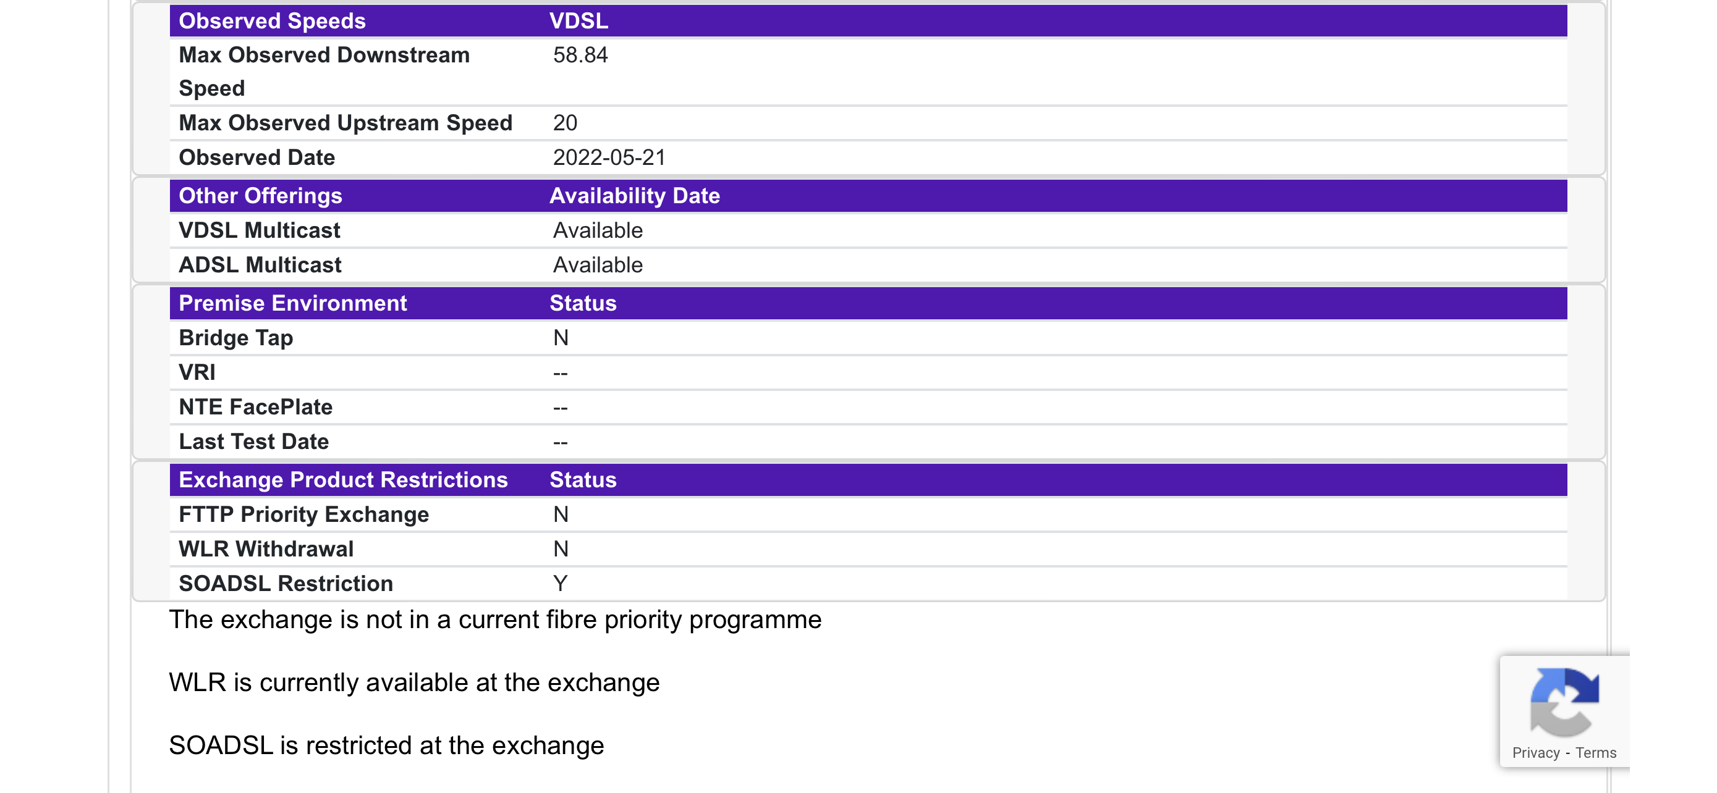The width and height of the screenshot is (1717, 793).
Task: Click the Premise Environment header
Action: (x=292, y=303)
